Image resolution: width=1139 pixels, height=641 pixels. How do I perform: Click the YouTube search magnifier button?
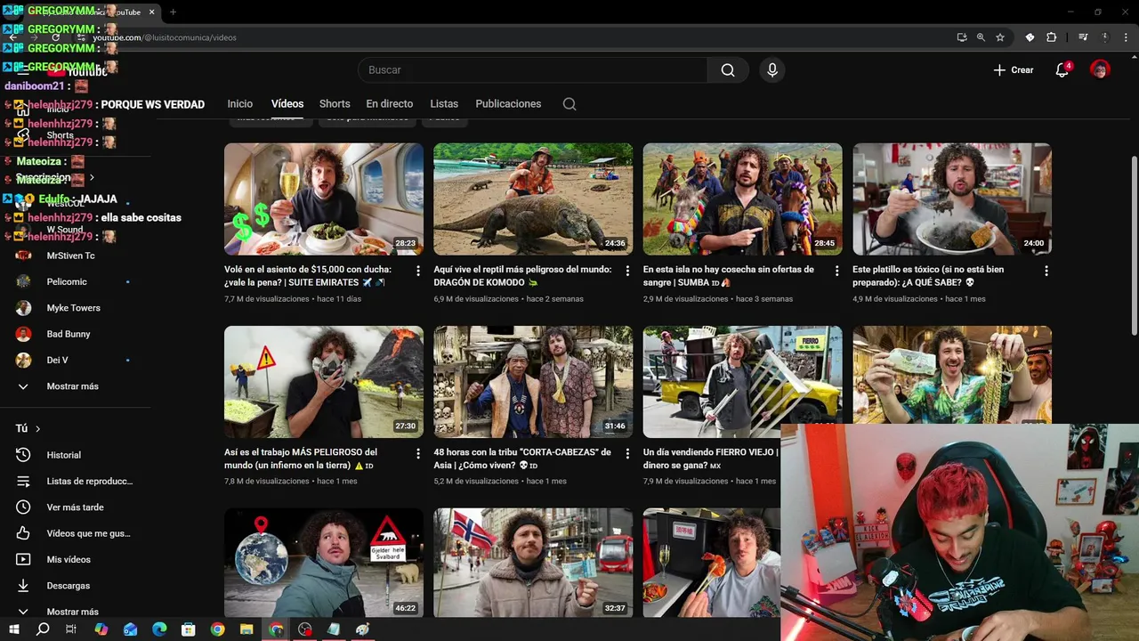(x=728, y=70)
